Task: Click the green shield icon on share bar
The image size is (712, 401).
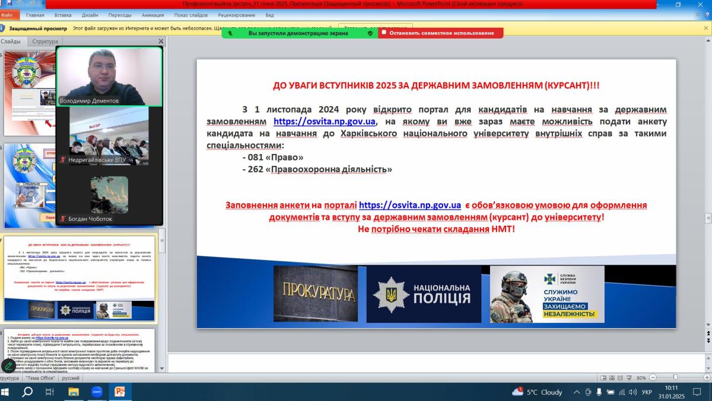Action: [370, 33]
